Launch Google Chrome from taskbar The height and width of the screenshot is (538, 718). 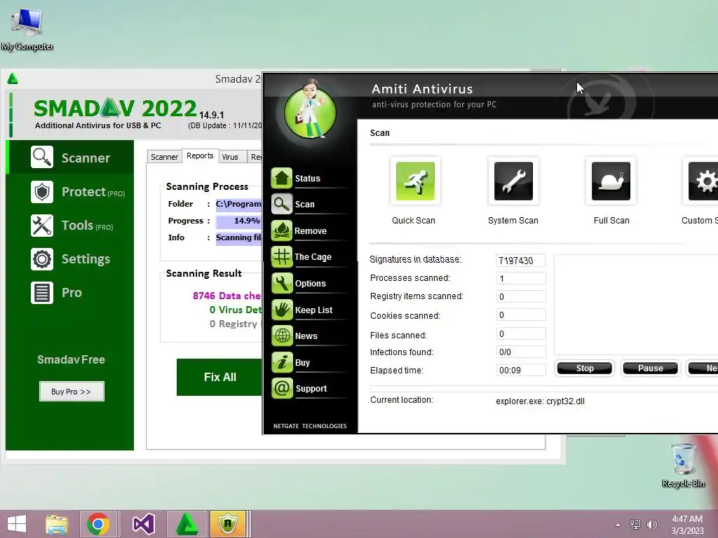point(97,524)
